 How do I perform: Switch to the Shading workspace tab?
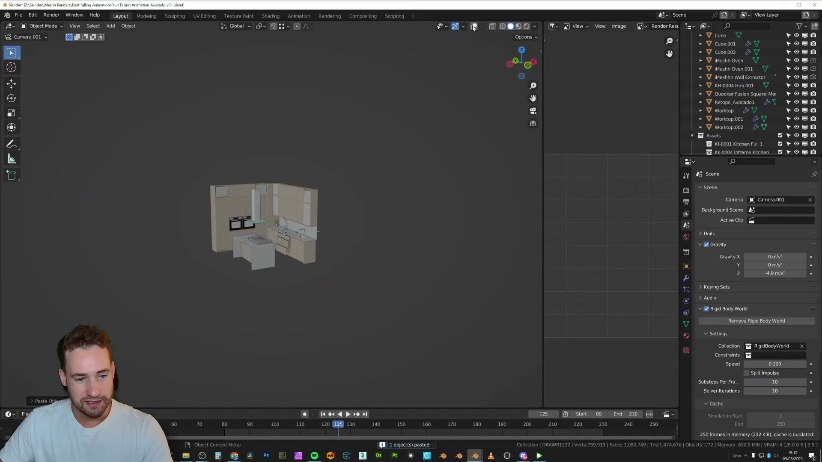(271, 16)
